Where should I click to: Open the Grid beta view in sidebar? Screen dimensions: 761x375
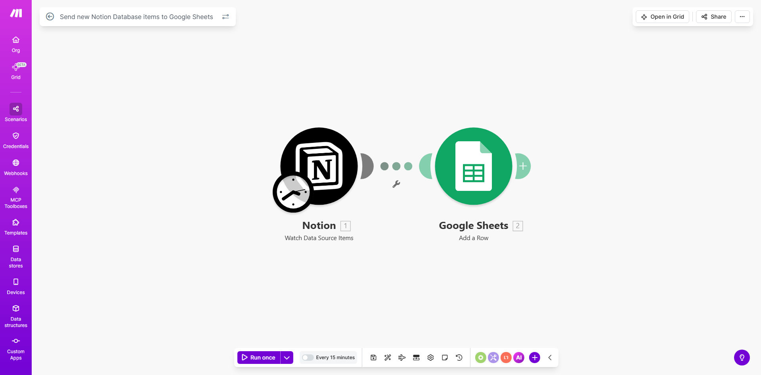point(16,71)
